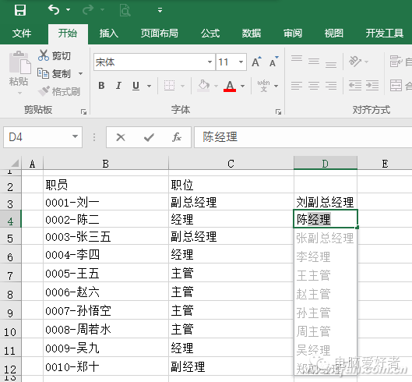
Task: Open the Font Color dropdown arrow
Action: pos(242,86)
